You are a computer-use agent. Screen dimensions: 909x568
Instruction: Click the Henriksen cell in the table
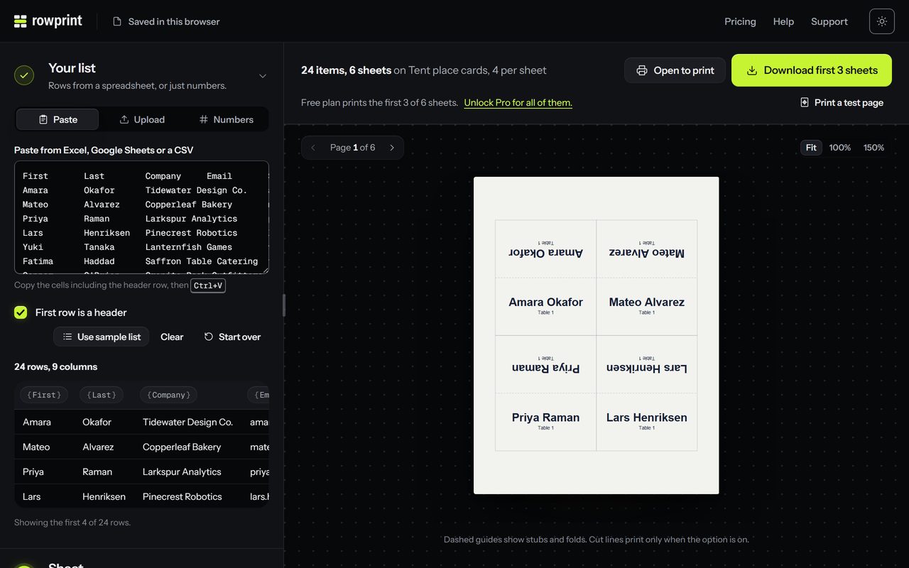(104, 496)
